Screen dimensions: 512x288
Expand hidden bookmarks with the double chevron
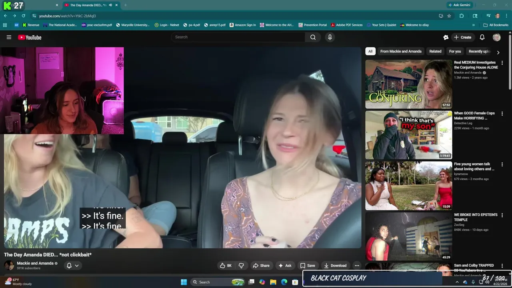tap(473, 25)
